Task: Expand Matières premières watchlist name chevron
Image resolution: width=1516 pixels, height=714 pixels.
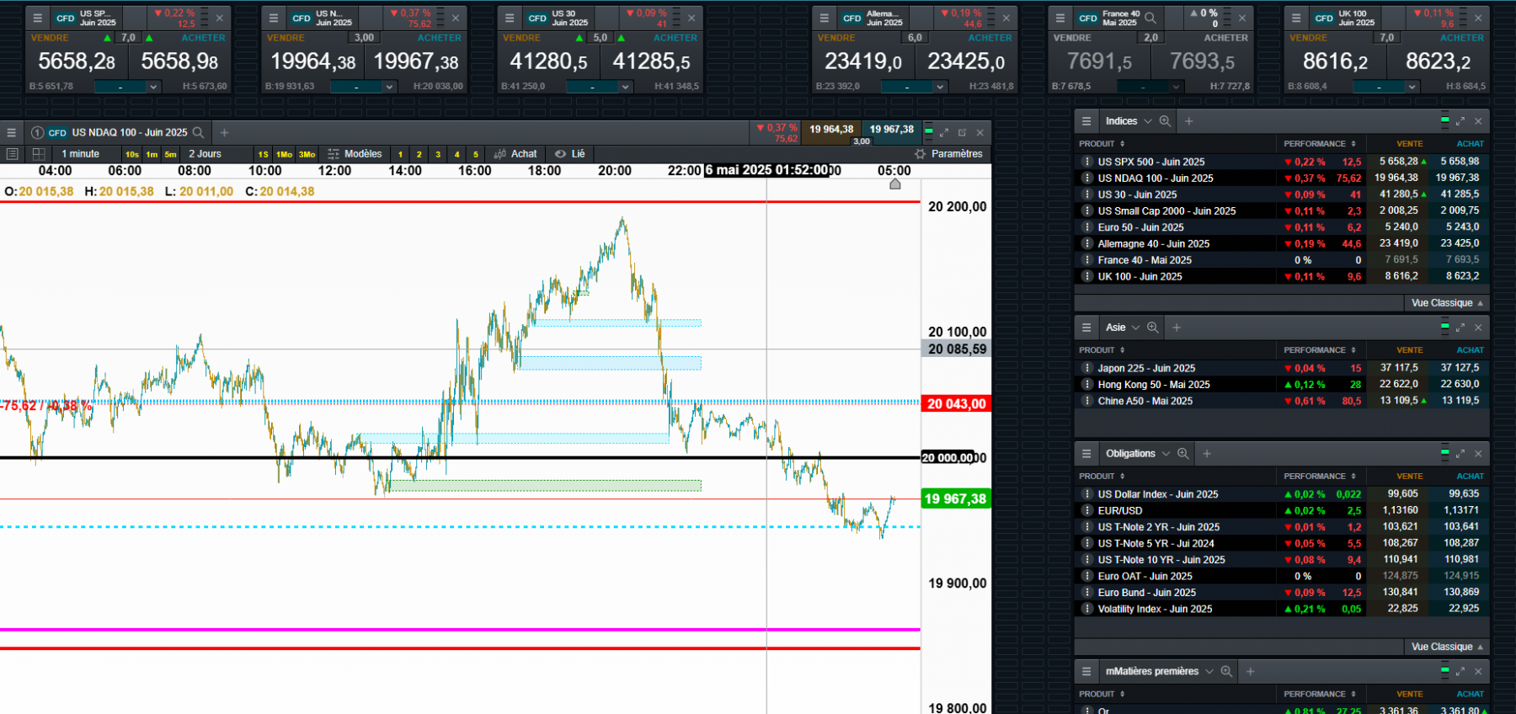Action: pyautogui.click(x=1209, y=671)
